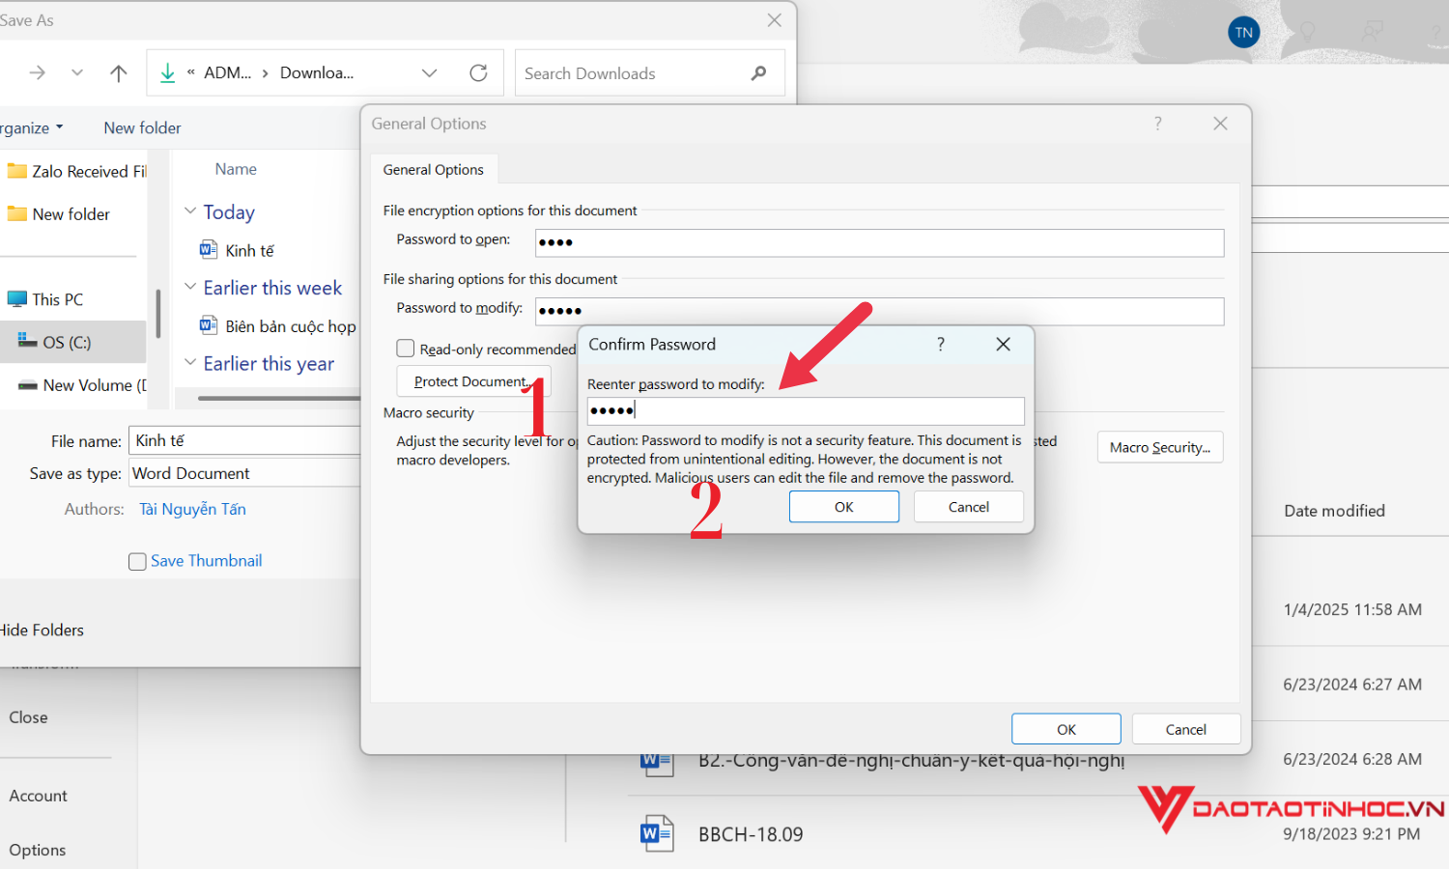Cancel the Confirm Password dialog
1449x869 pixels.
968,507
